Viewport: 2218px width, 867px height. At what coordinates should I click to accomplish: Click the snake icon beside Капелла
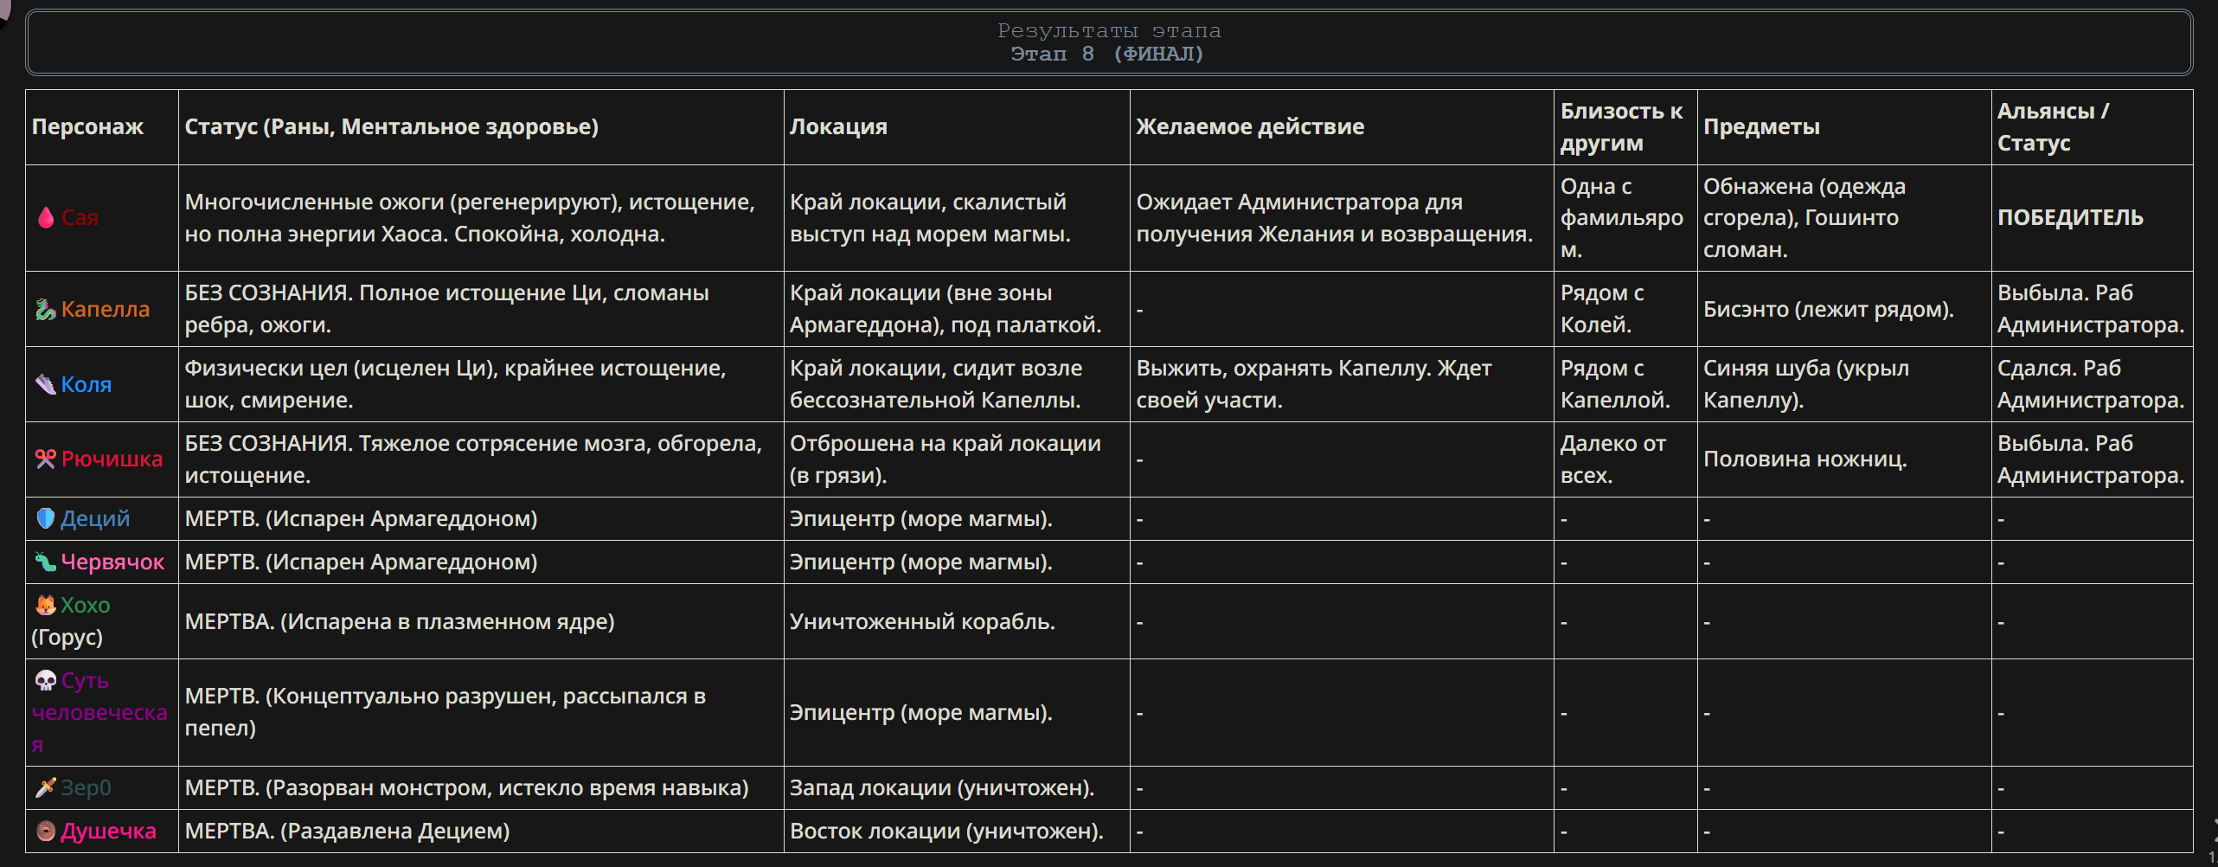coord(46,309)
